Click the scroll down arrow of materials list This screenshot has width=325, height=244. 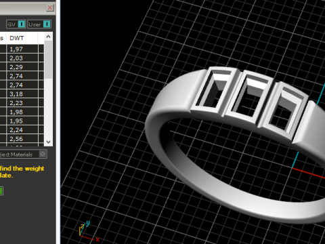point(48,142)
